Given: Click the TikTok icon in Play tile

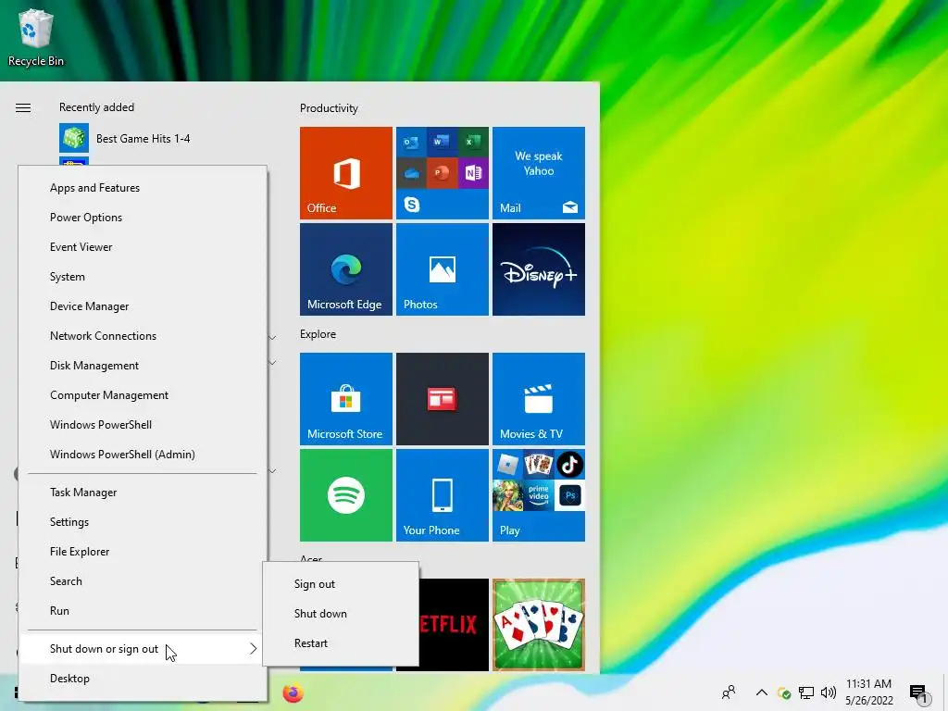Looking at the screenshot, I should (x=569, y=465).
